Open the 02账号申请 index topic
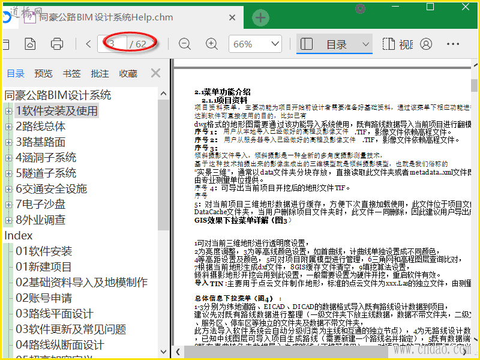Image resolution: width=480 pixels, height=360 pixels. 44,298
